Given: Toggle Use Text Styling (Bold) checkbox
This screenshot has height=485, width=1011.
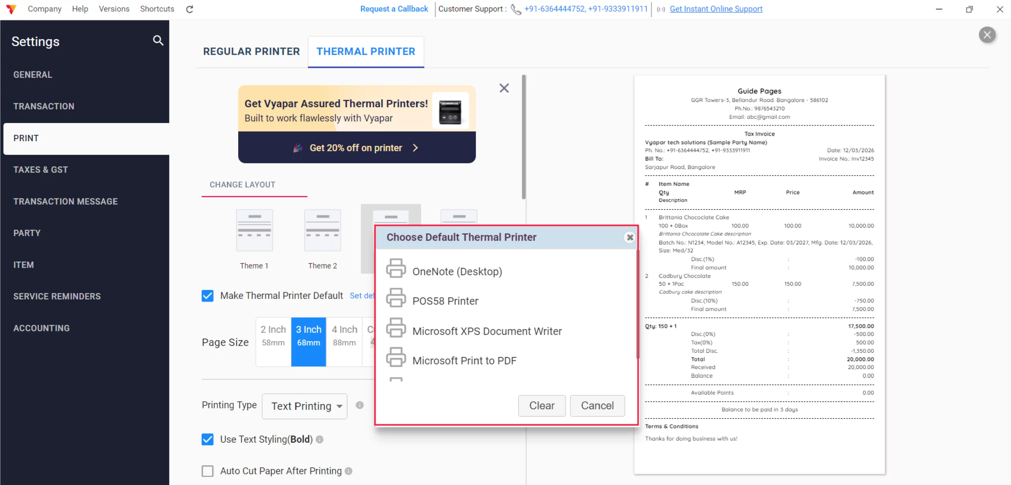Looking at the screenshot, I should click(207, 439).
